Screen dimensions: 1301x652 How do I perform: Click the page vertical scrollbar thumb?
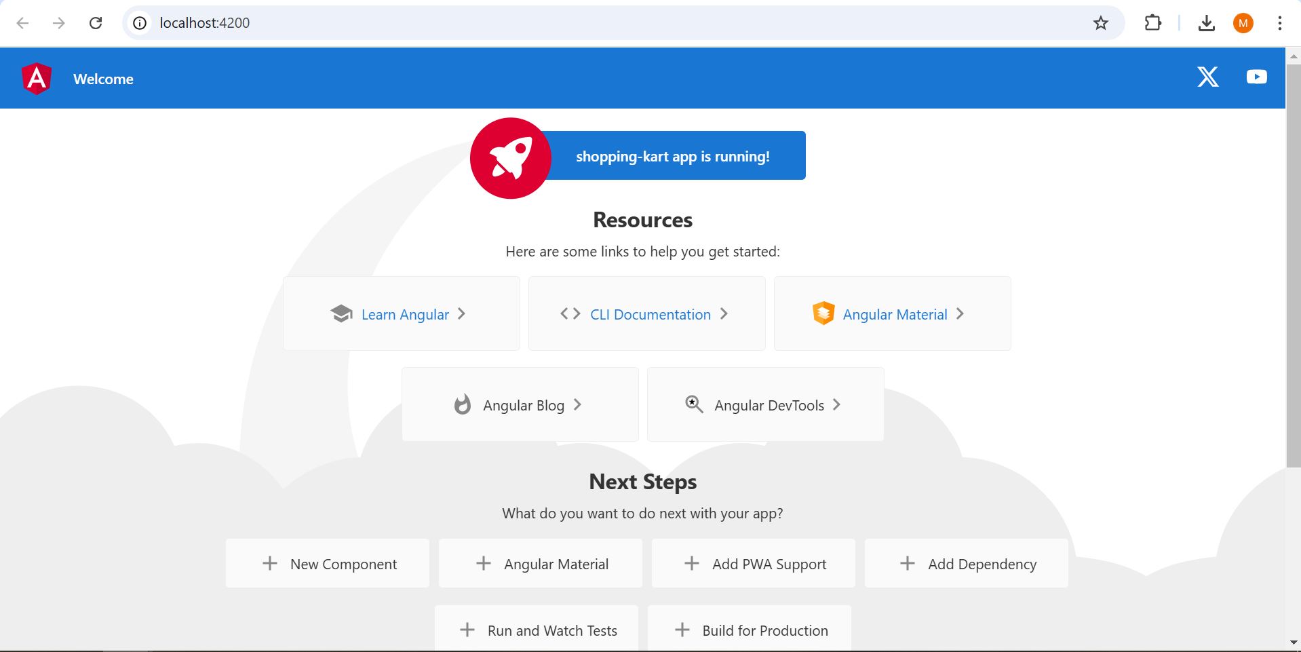coord(1294,265)
